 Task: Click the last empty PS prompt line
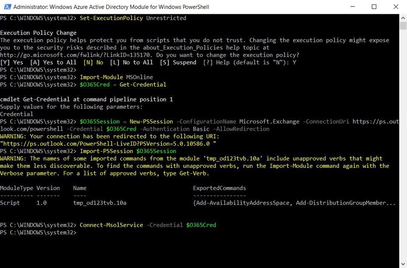38,233
